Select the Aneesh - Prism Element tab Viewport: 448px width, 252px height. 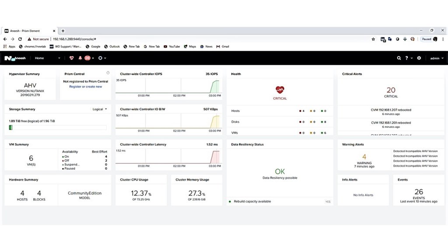[x=29, y=31]
